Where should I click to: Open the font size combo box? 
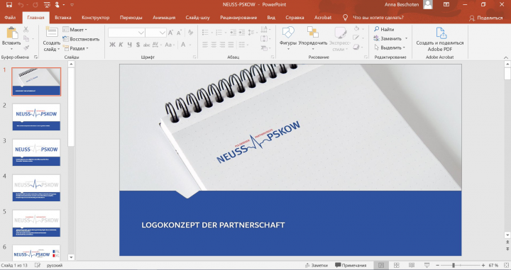tap(155, 33)
